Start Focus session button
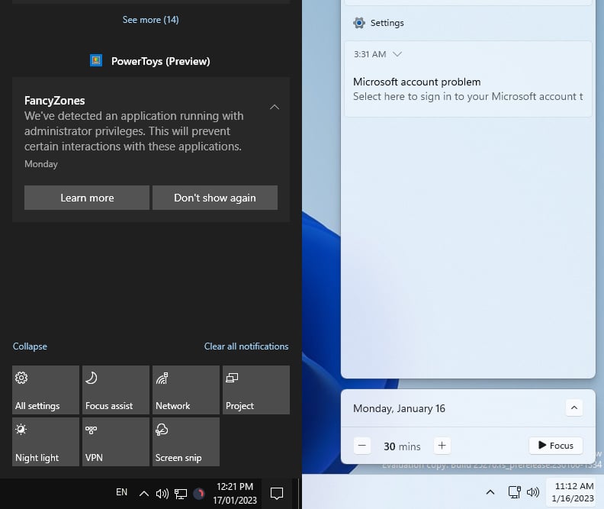Screen dimensions: 604x509 point(555,446)
